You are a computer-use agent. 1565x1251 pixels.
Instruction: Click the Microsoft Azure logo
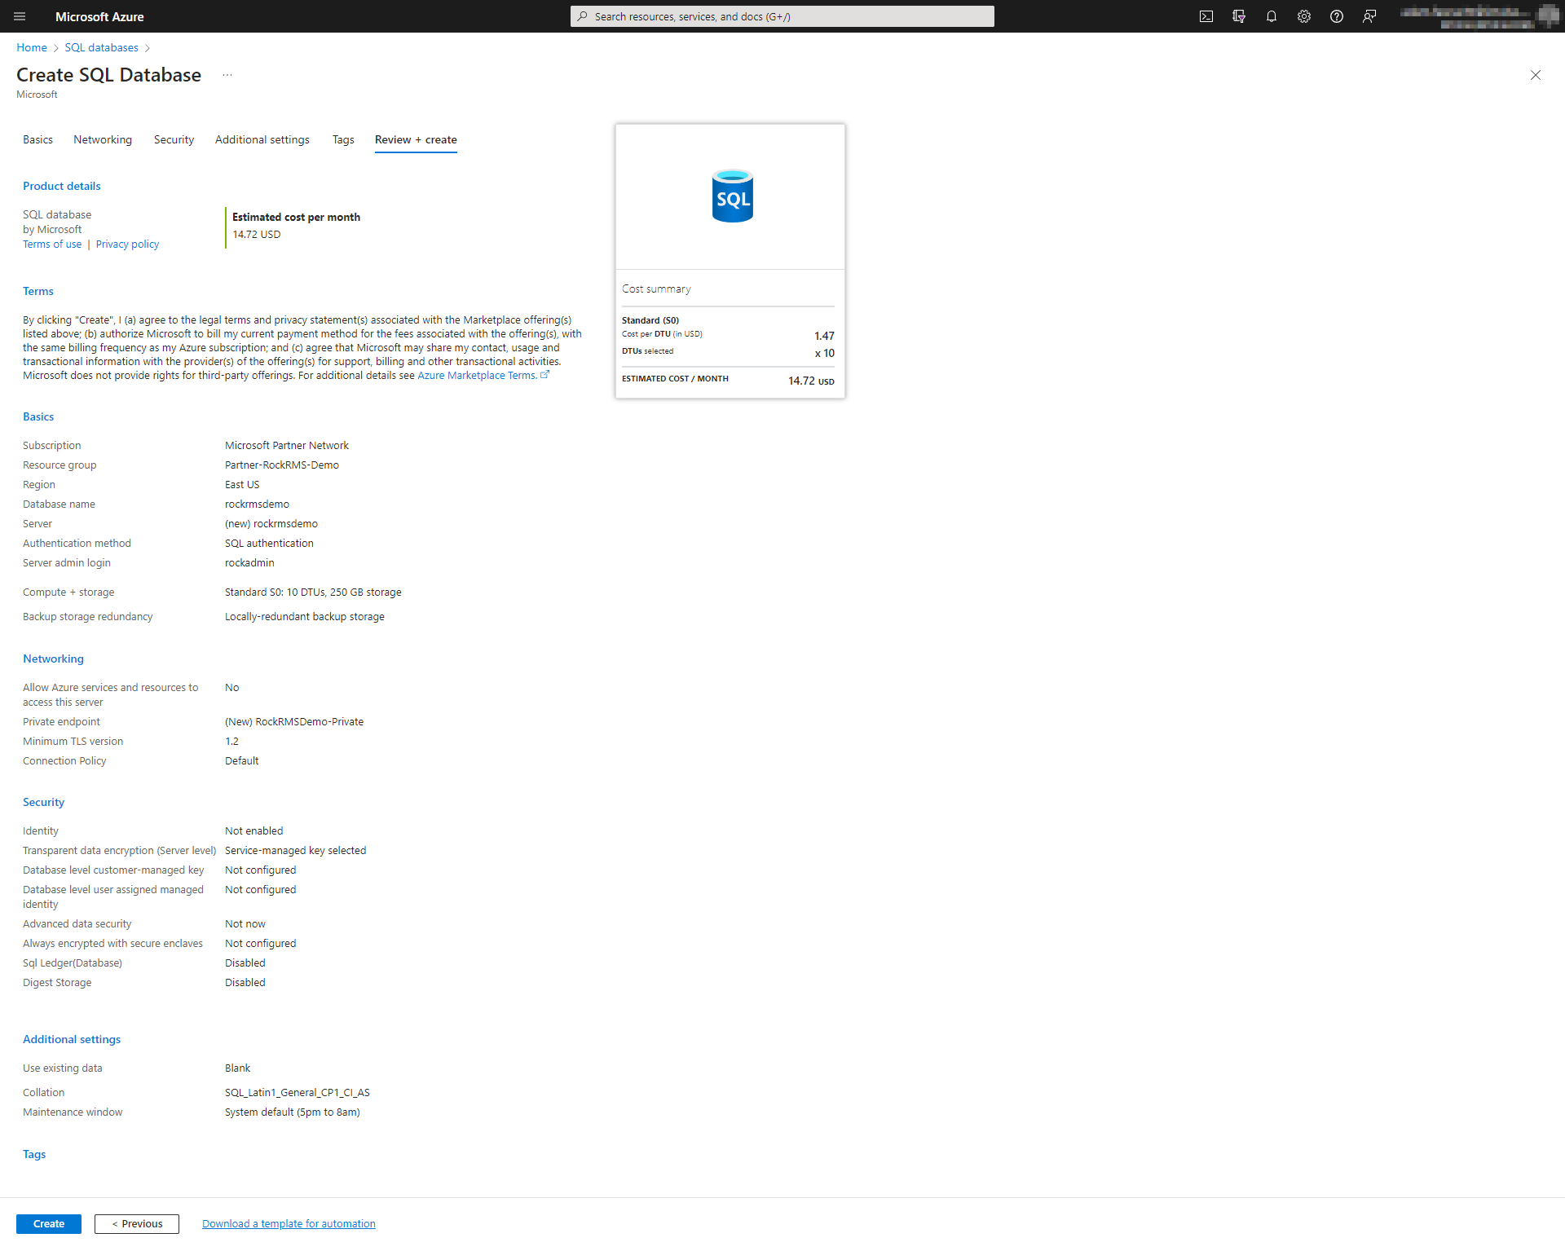(99, 15)
